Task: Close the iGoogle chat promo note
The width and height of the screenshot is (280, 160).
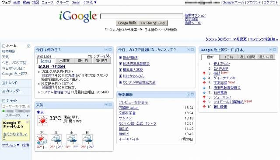Action: pyautogui.click(x=27, y=122)
